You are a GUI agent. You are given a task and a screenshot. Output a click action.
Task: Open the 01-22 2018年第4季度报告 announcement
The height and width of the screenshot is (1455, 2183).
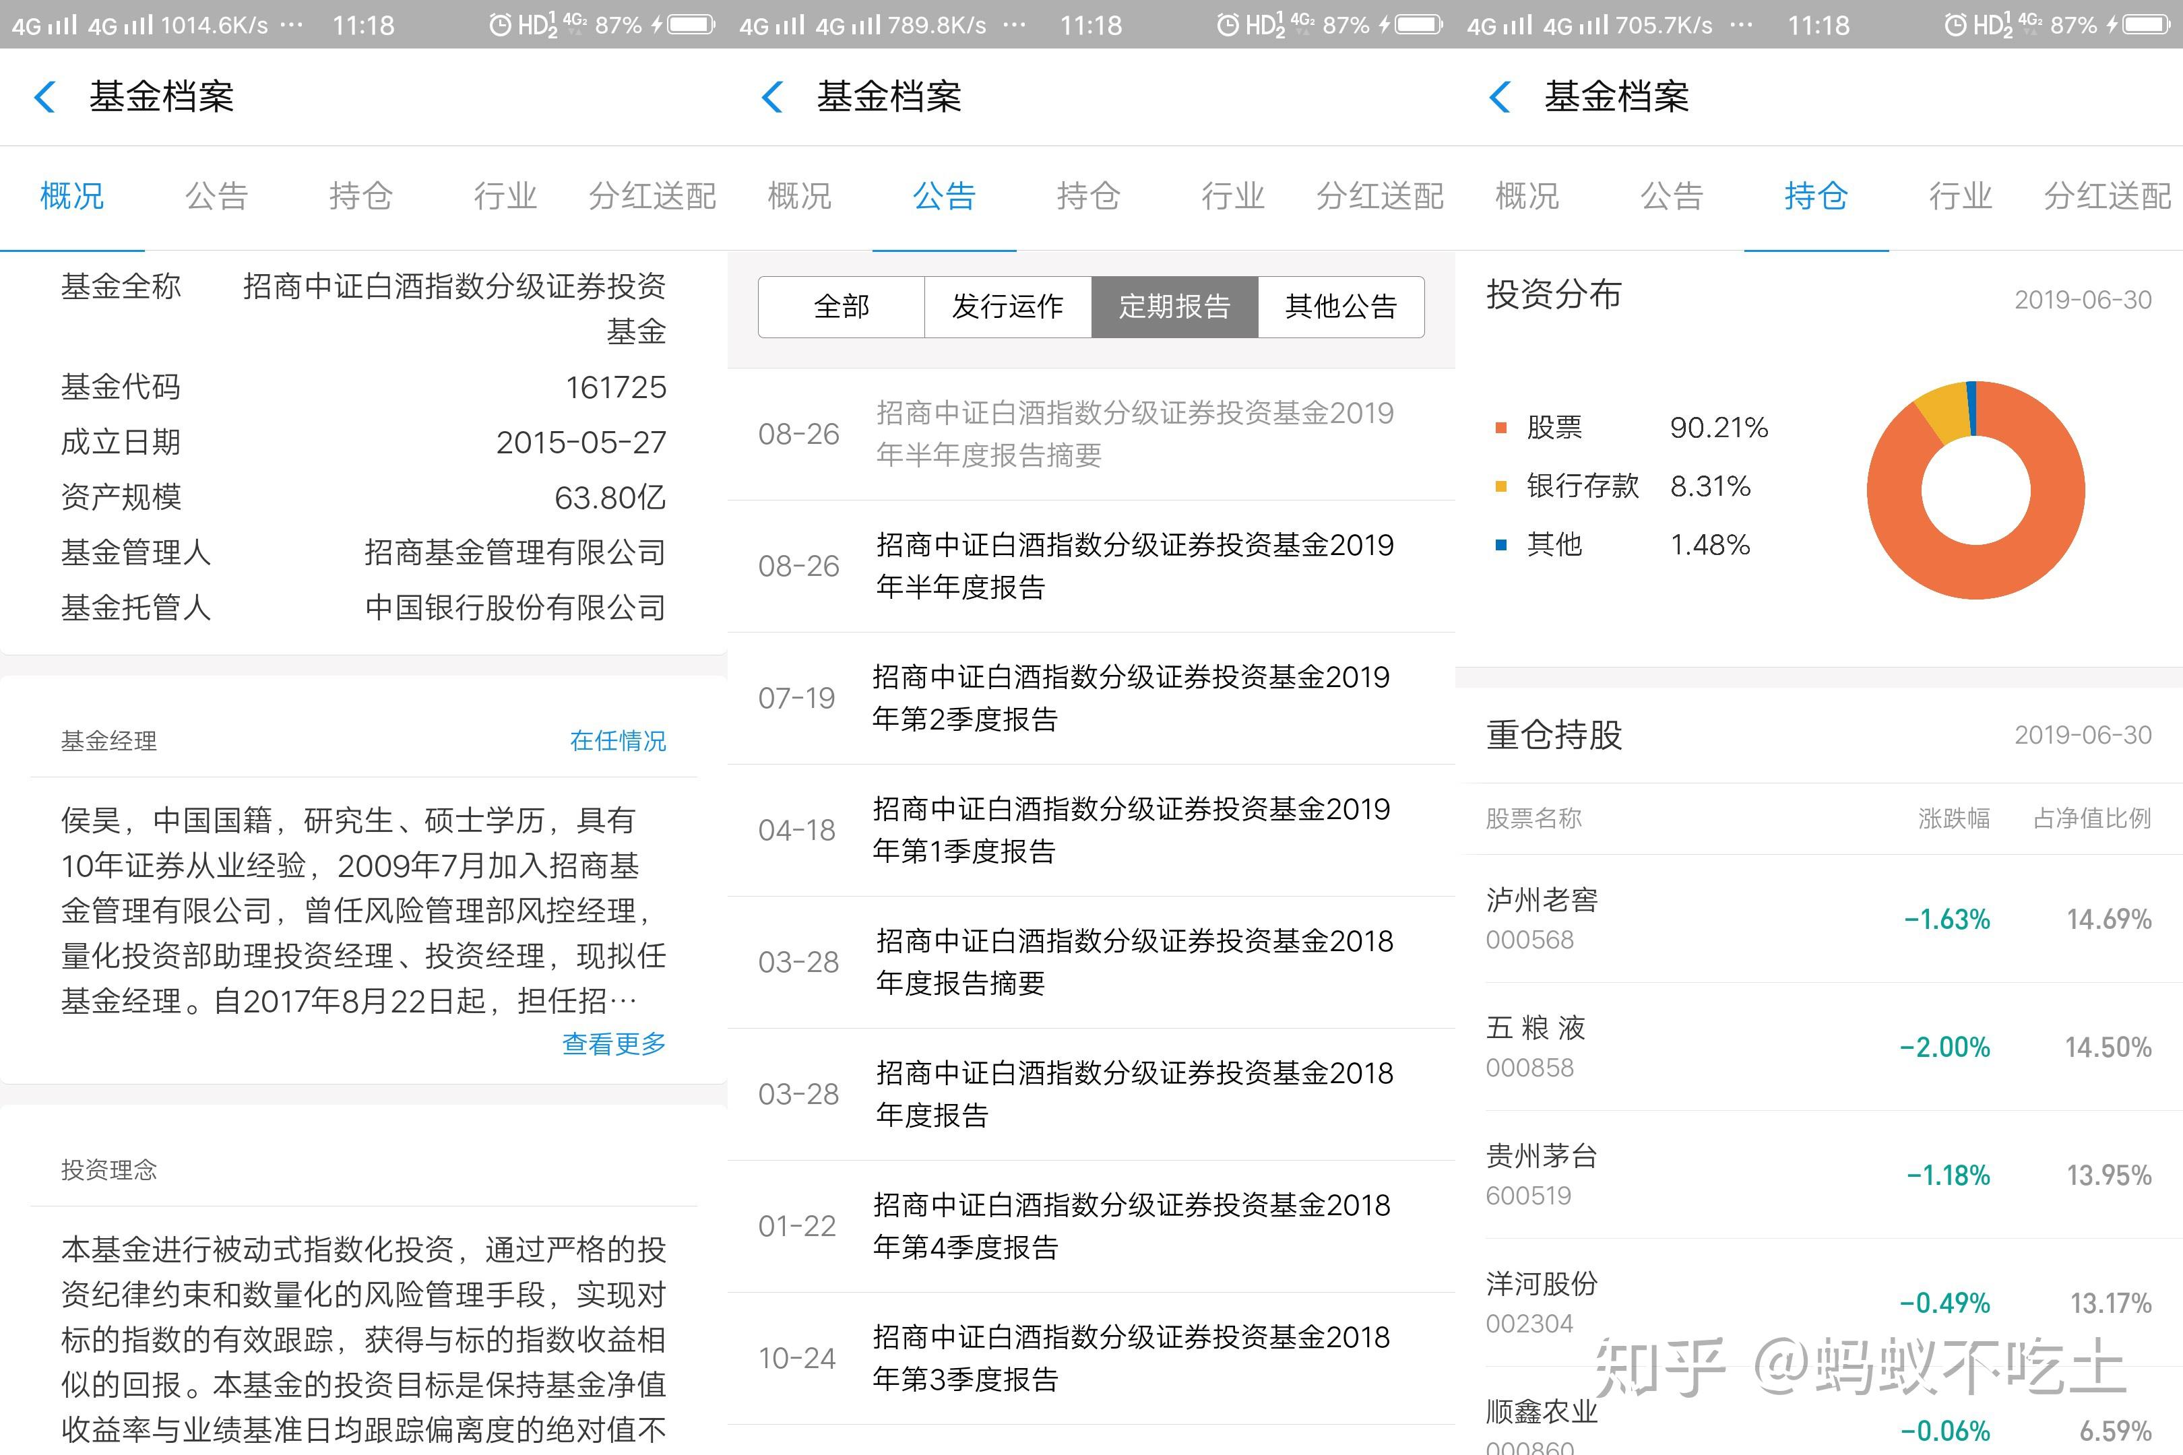click(x=1091, y=1227)
